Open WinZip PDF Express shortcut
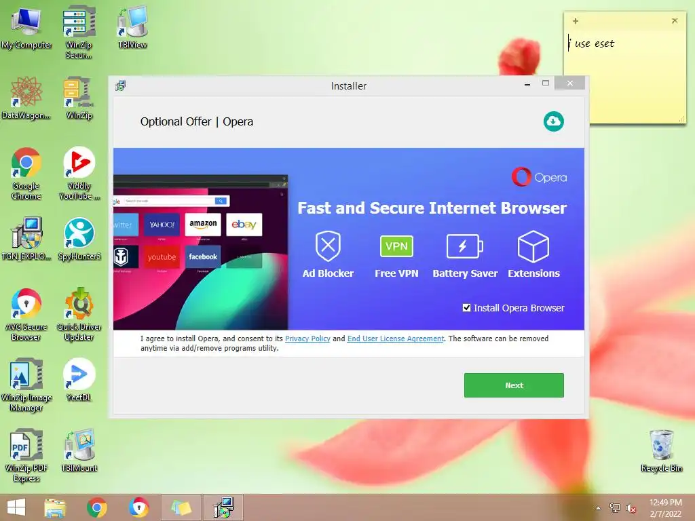Screen dimensions: 695x521 click(x=26, y=455)
